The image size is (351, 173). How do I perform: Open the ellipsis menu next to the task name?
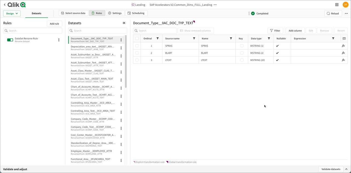pos(215,5)
